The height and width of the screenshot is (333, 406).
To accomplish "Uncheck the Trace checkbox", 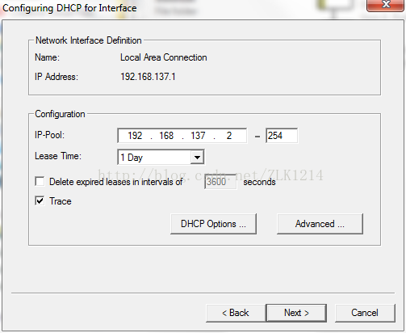I will click(x=40, y=201).
